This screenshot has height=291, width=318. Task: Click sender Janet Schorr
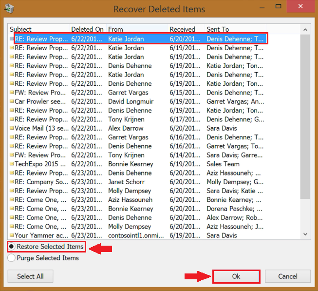coord(126,182)
